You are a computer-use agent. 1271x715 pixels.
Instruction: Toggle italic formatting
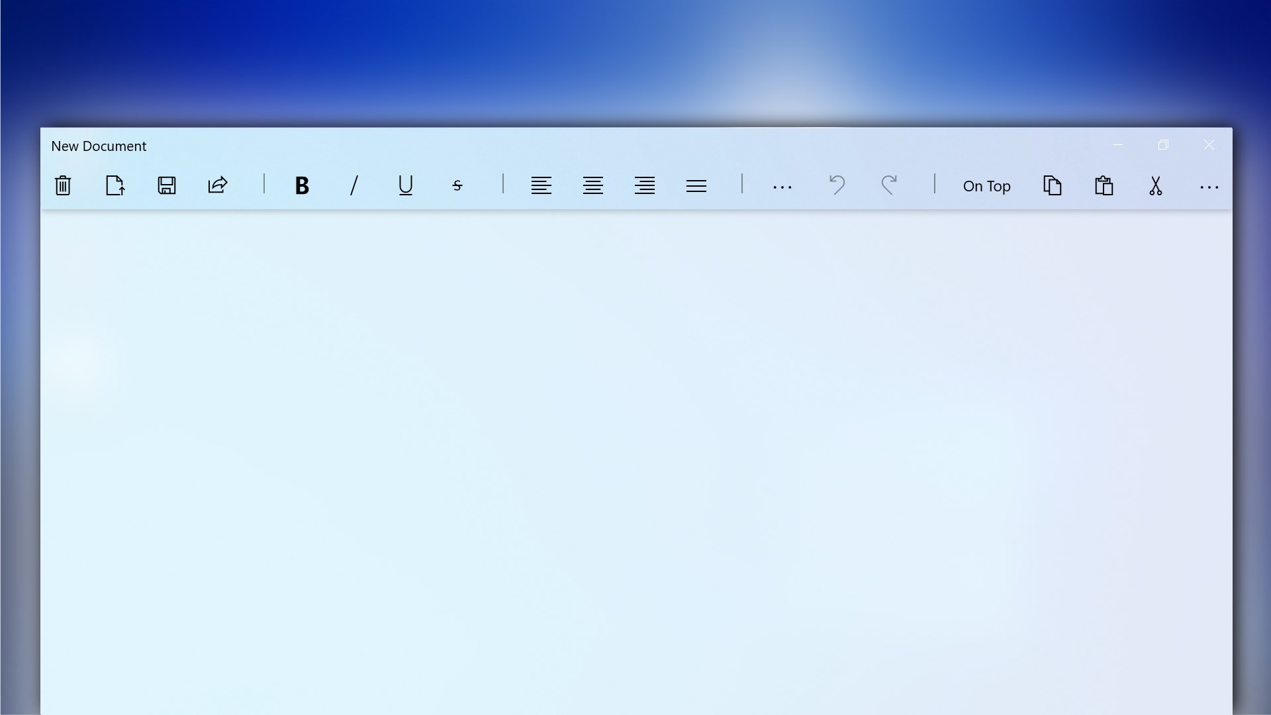point(353,185)
